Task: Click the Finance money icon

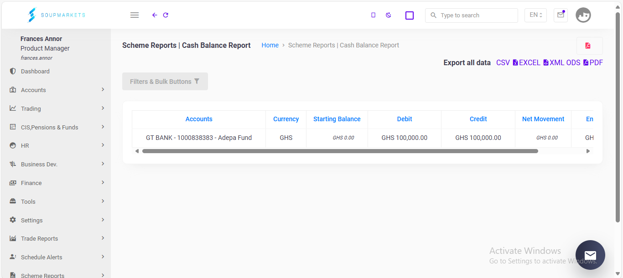Action: 13,183
